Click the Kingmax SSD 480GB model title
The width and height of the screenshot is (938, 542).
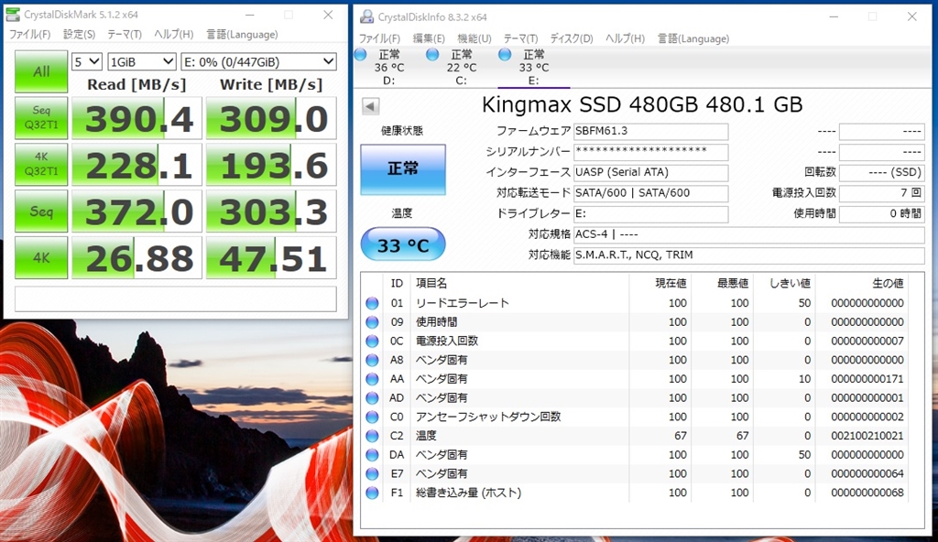pyautogui.click(x=642, y=104)
